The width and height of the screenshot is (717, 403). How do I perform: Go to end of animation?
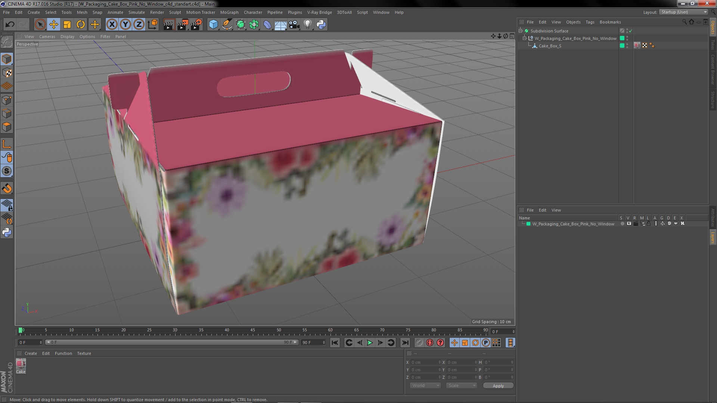point(405,343)
